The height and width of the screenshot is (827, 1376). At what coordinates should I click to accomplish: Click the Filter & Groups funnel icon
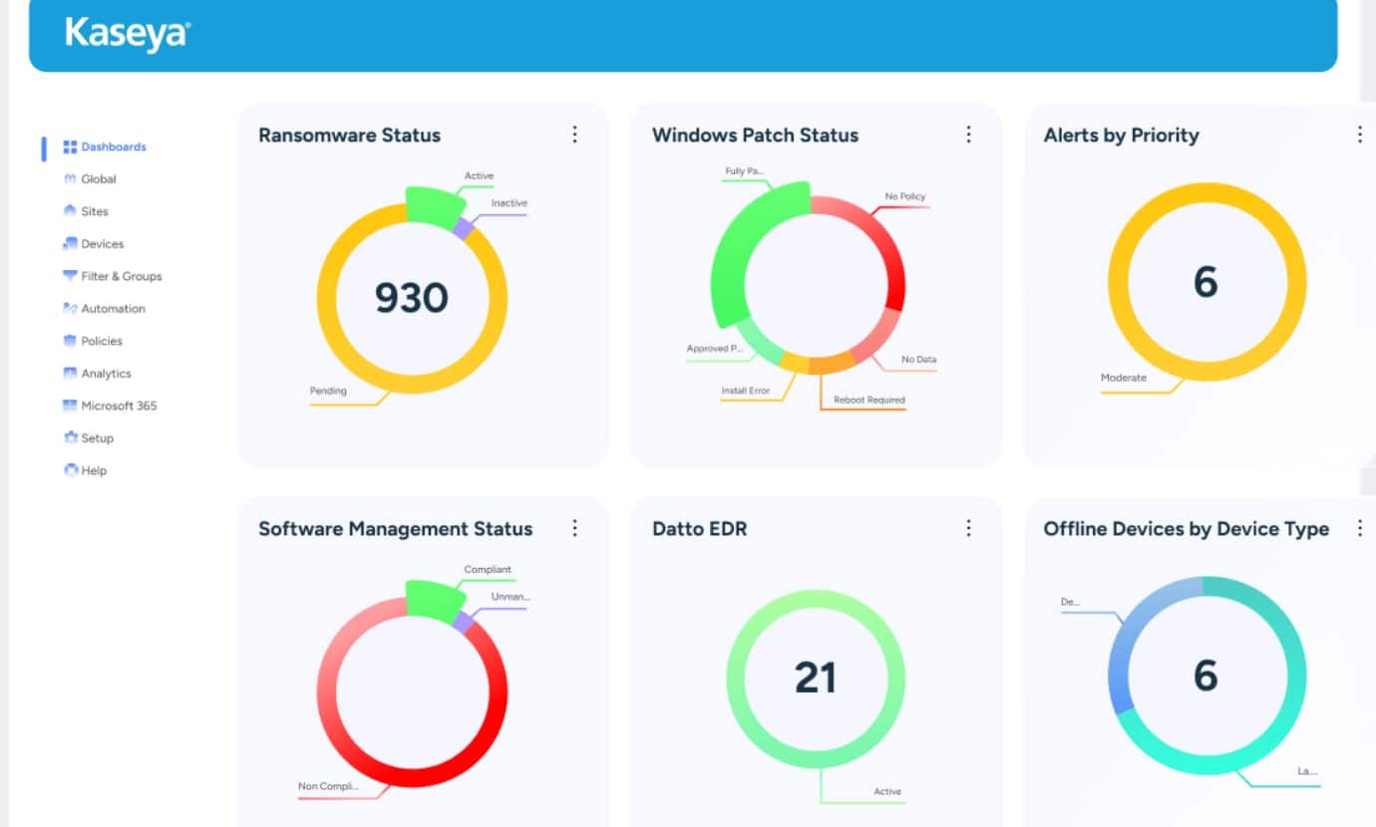tap(70, 276)
